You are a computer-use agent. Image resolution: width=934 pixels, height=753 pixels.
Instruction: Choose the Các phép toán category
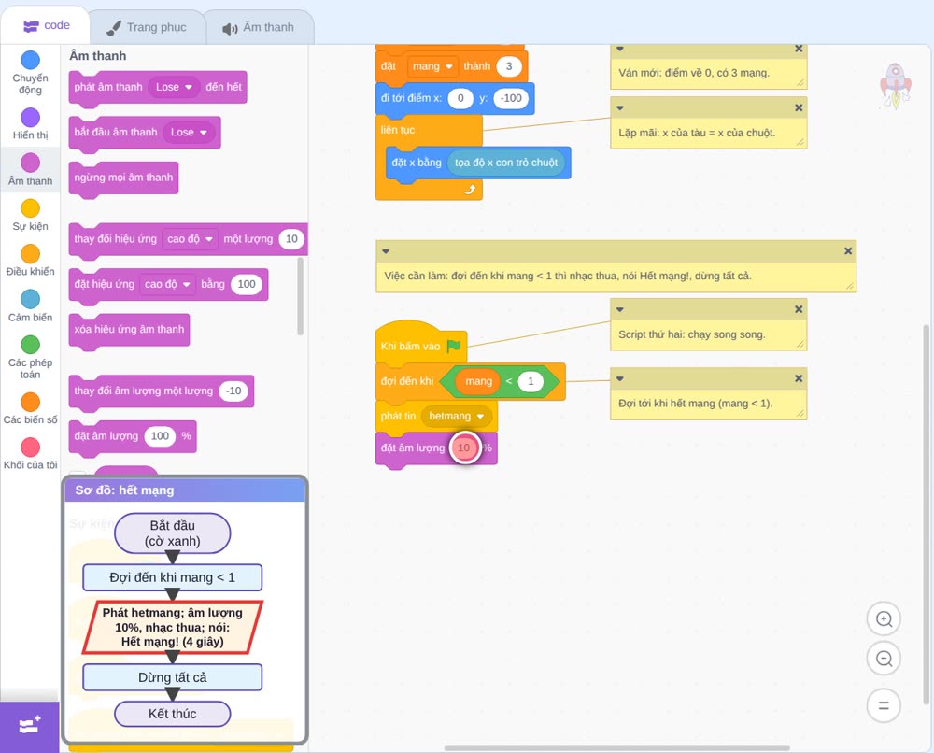click(30, 358)
